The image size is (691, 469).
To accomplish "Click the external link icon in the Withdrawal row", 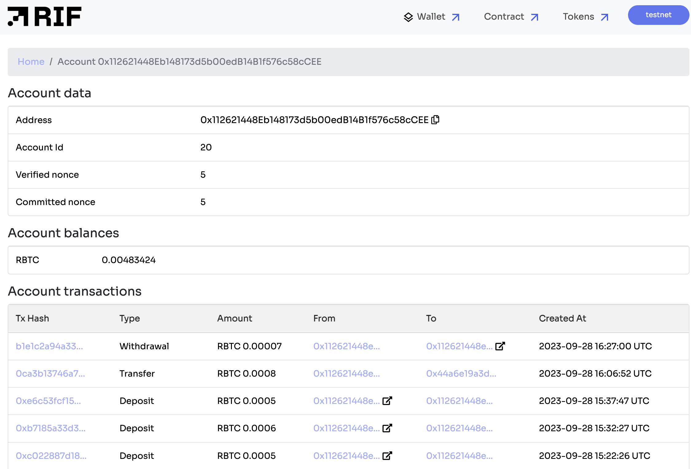I will (500, 346).
